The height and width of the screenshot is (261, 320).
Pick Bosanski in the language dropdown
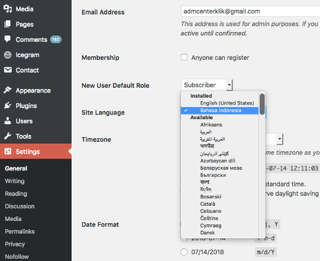(x=211, y=196)
